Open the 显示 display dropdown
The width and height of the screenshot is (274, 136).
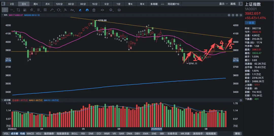(x=224, y=4)
